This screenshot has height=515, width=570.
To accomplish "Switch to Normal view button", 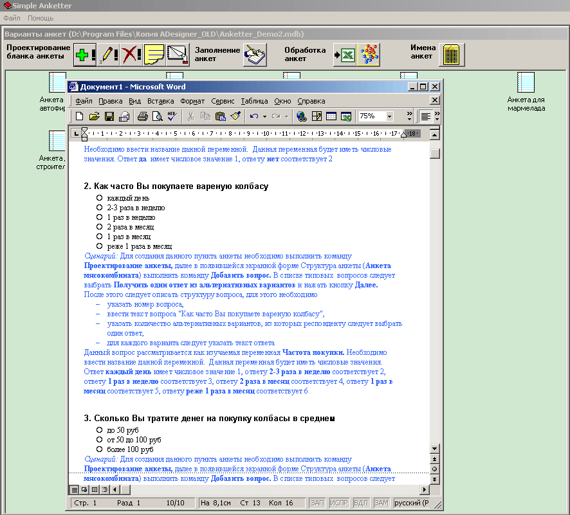I will coord(74,489).
